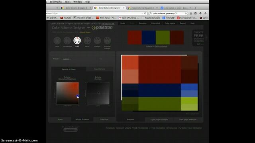Image resolution: width=255 pixels, height=143 pixels.
Task: Select the accented analogic scheme icon
Action: tap(107, 41)
